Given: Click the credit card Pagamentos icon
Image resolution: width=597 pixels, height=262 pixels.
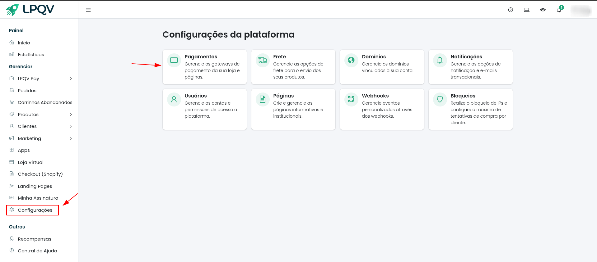Looking at the screenshot, I should point(174,60).
